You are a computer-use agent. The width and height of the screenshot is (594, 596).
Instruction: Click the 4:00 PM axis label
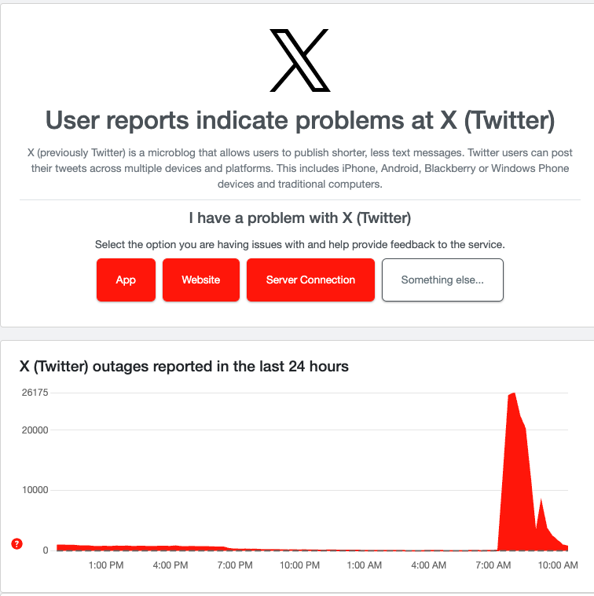click(170, 565)
